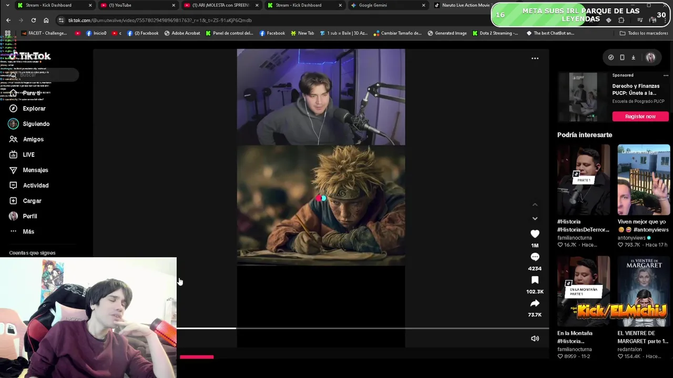The height and width of the screenshot is (378, 673).
Task: Open the New Tab bookmark
Action: pos(302,33)
